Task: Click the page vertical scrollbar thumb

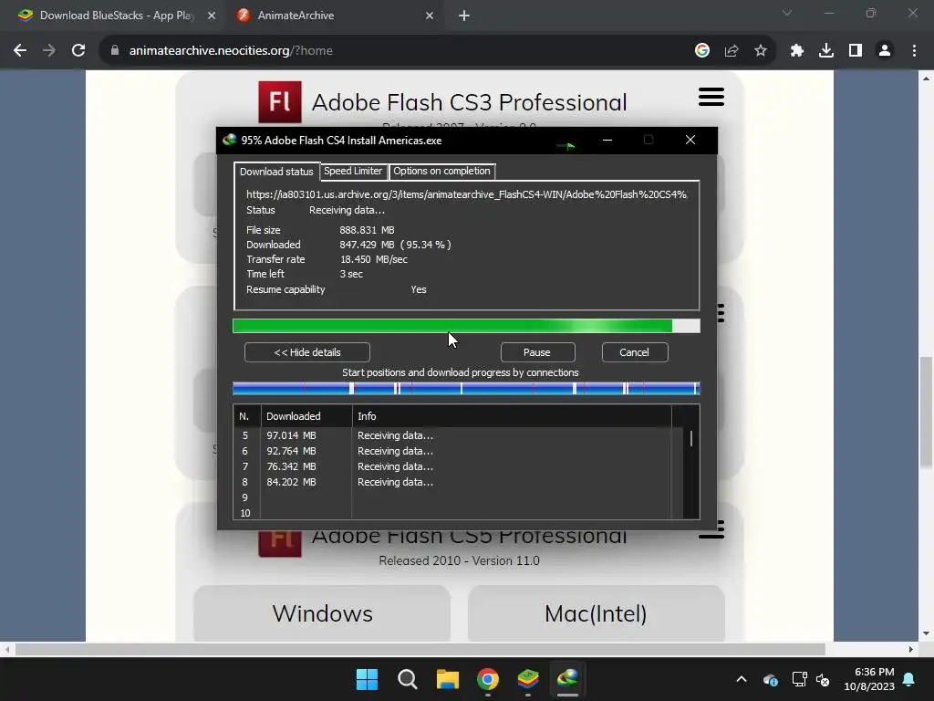Action: 926,412
